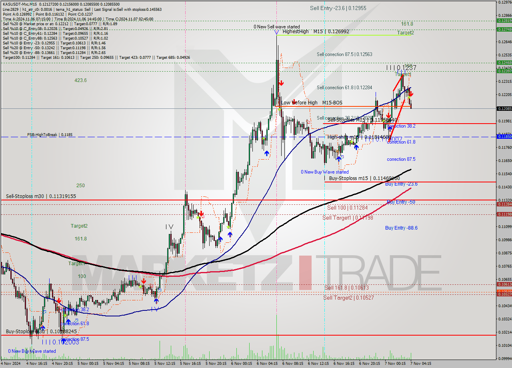Click '5 Nov 12:15' on time axis

coord(165,364)
